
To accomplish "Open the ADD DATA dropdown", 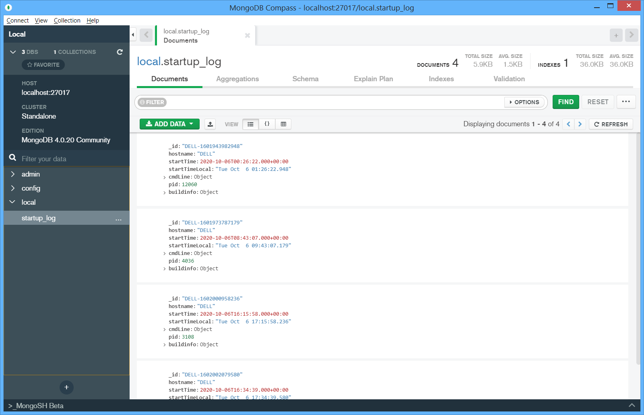I will (x=169, y=124).
